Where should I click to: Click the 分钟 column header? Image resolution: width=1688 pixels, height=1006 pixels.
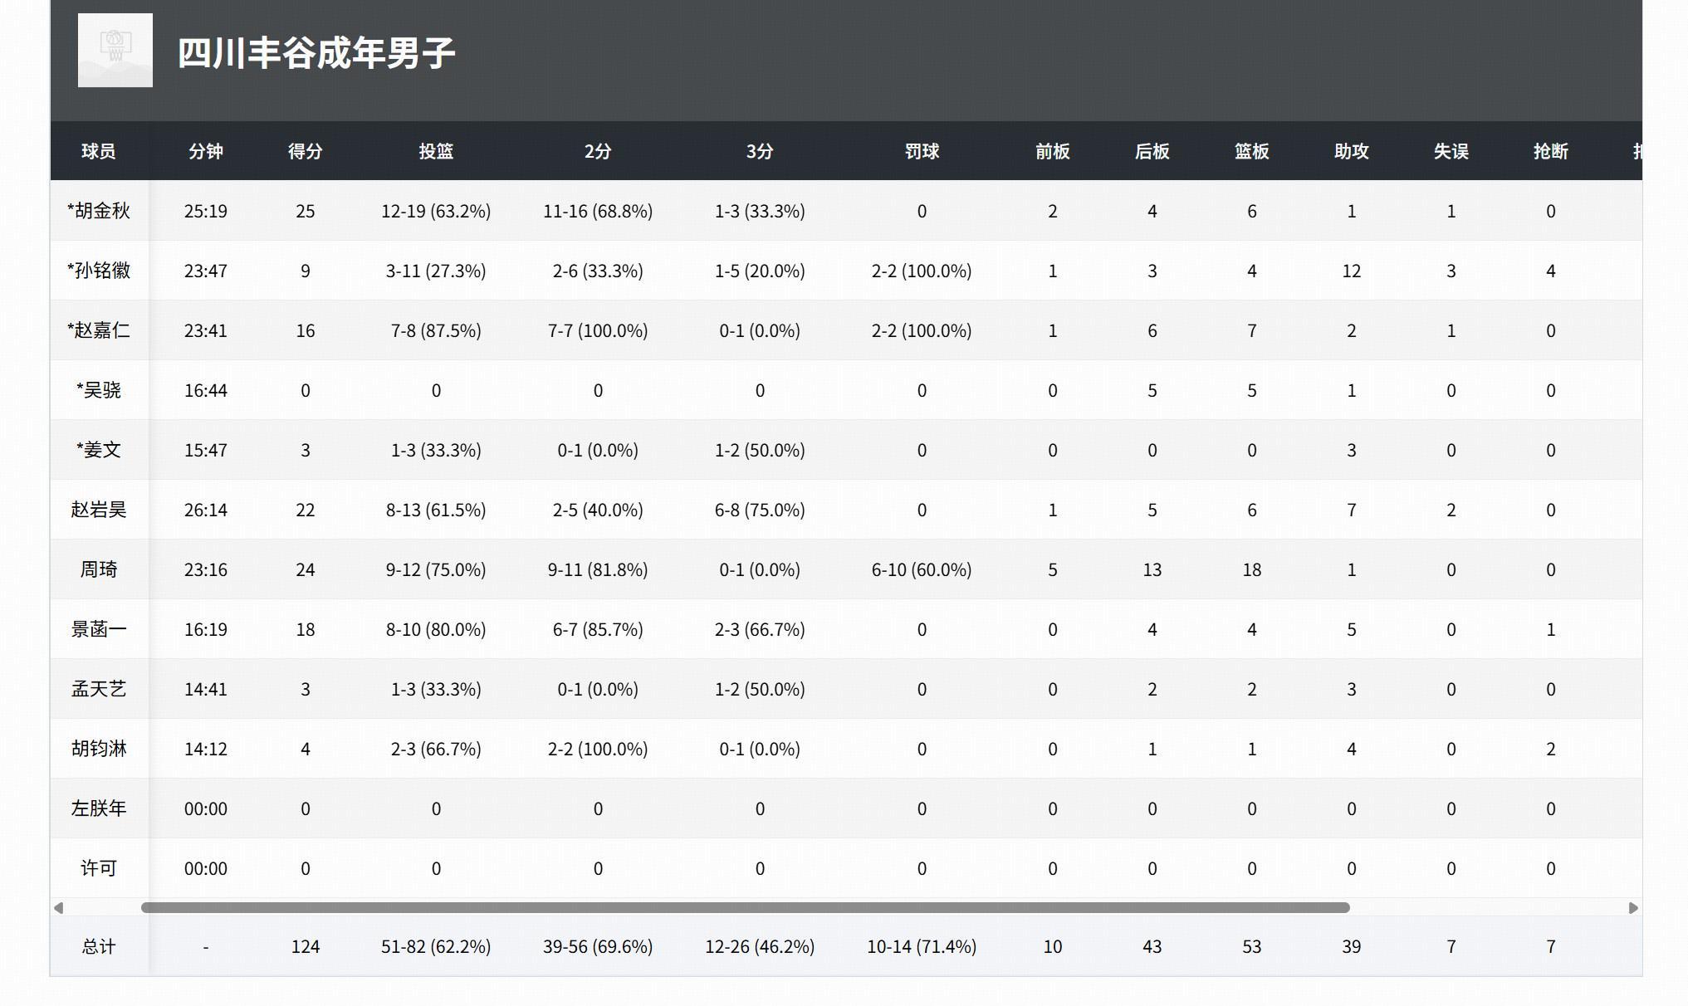tap(205, 151)
